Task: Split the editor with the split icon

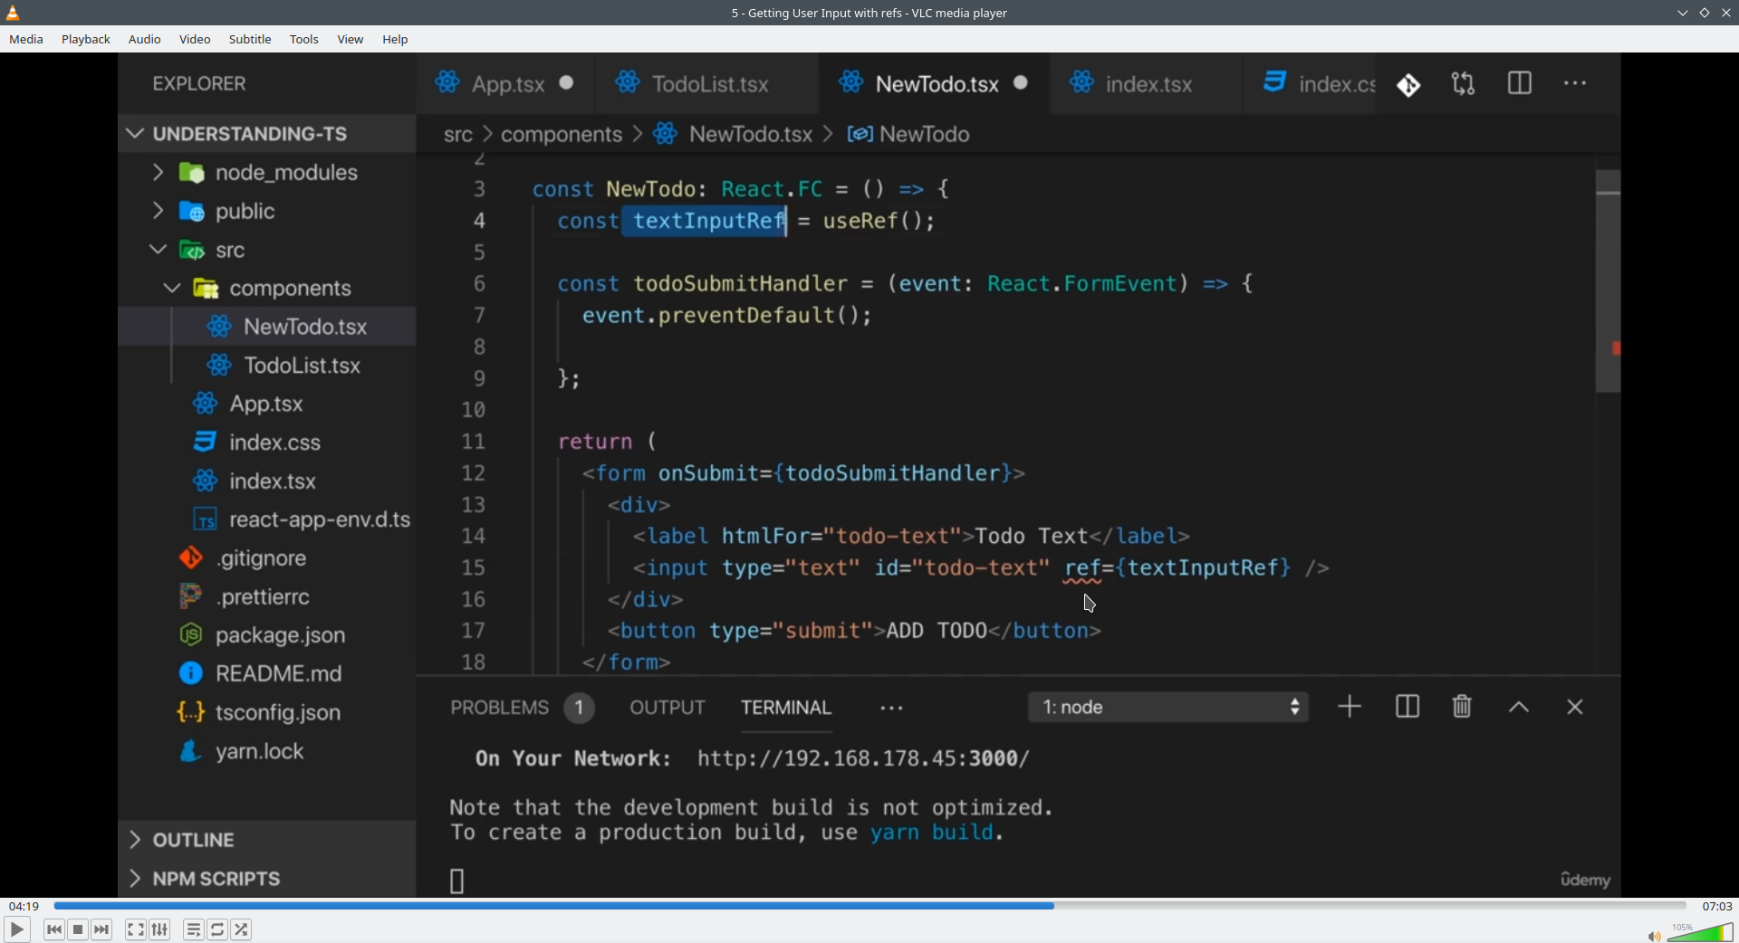Action: pyautogui.click(x=1520, y=83)
